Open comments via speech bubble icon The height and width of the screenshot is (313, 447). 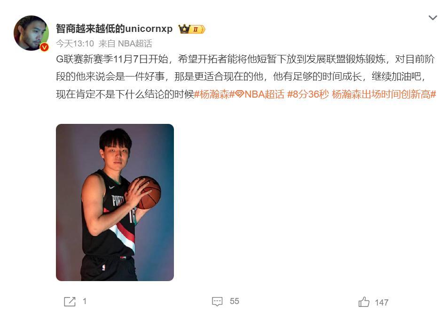coord(217,302)
